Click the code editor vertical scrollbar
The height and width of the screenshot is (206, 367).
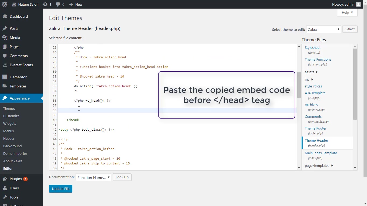(299, 89)
